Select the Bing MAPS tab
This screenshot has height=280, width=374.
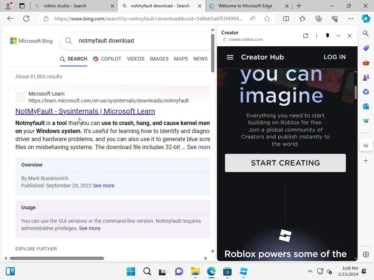coord(181,59)
